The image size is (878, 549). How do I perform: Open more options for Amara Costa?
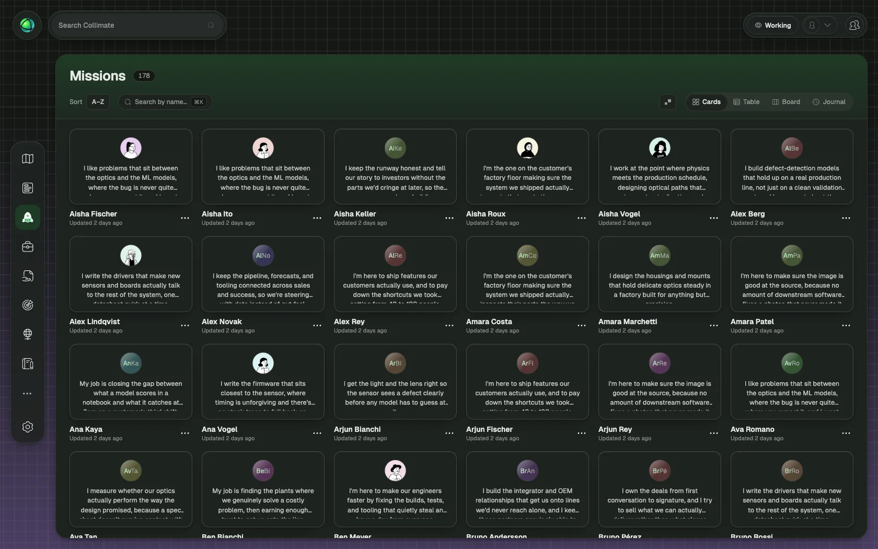pos(582,326)
